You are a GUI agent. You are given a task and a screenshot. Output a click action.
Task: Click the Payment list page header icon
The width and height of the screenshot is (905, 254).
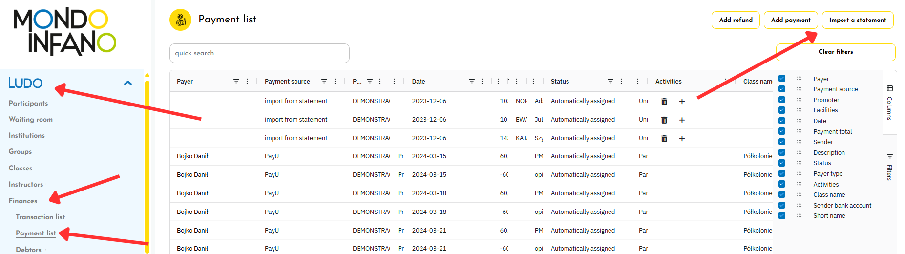click(x=180, y=20)
